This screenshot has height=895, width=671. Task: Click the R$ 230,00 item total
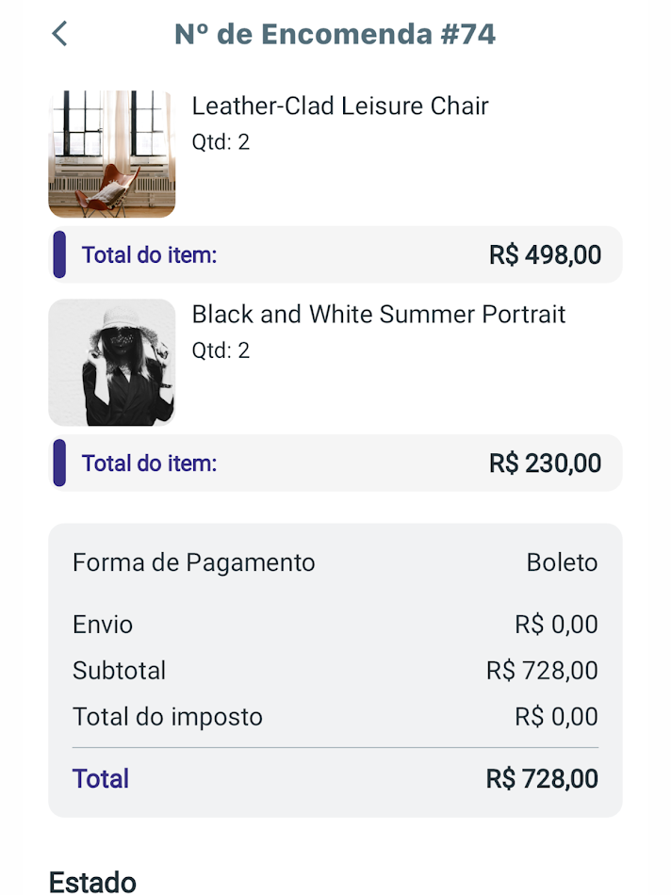(x=545, y=463)
